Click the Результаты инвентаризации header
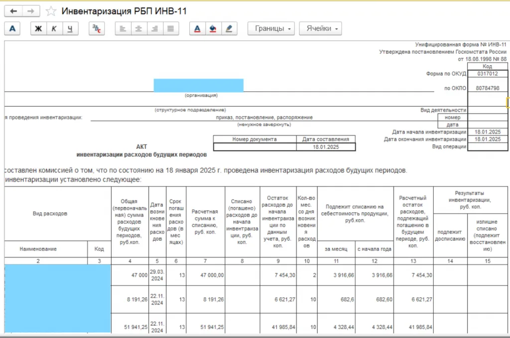 coord(470,200)
